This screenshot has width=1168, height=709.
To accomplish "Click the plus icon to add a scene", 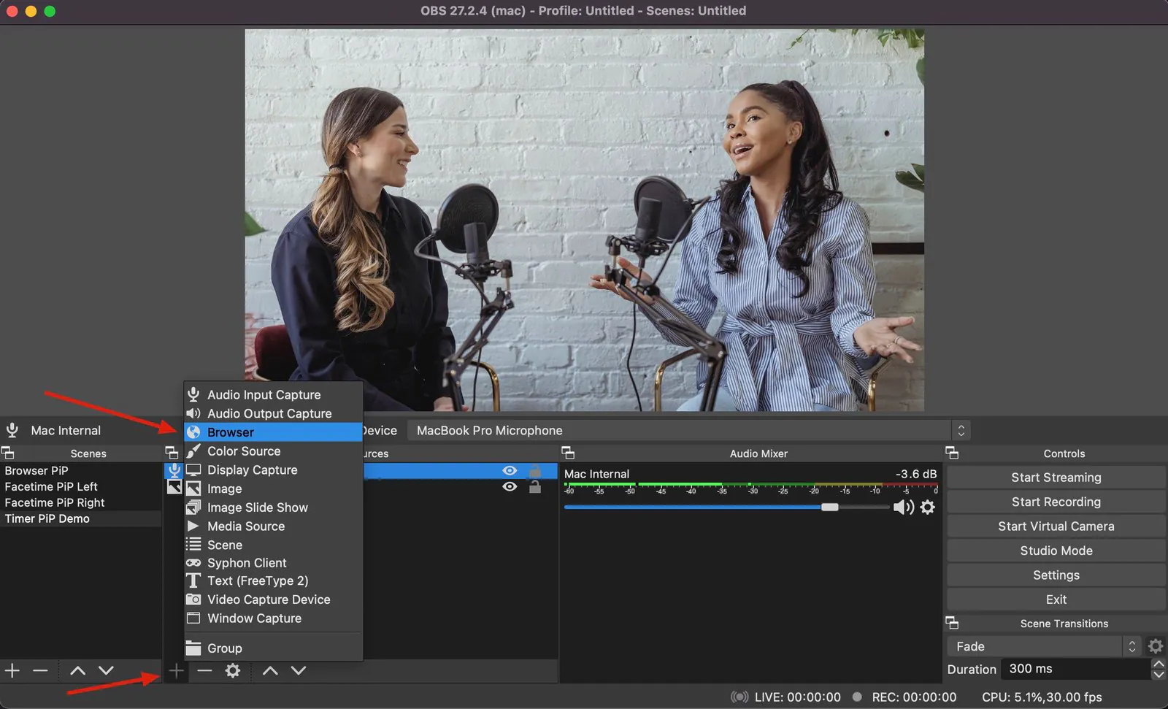I will tap(12, 670).
